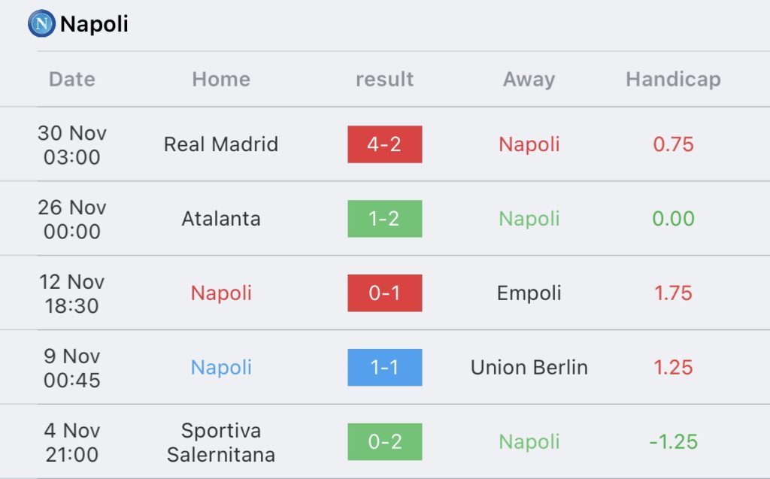Click the 0.75 handicap value

673,144
